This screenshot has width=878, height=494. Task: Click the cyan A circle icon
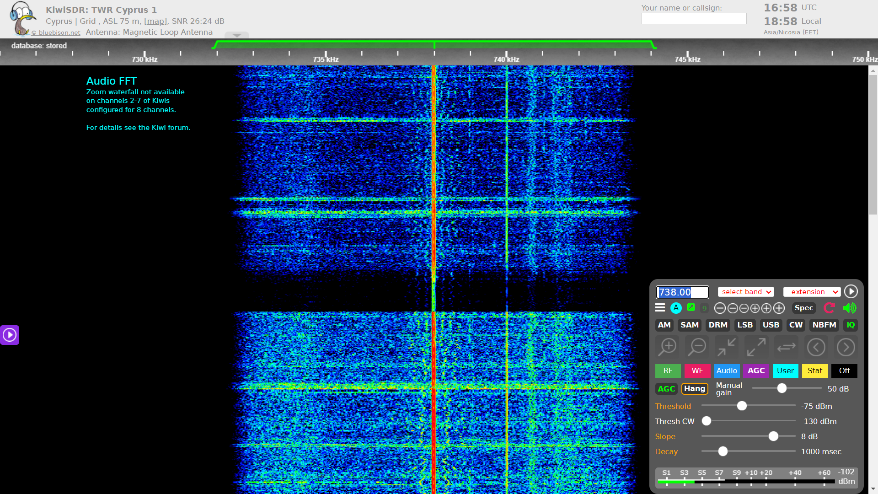point(676,308)
